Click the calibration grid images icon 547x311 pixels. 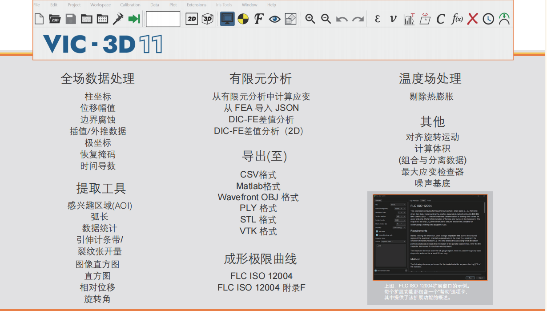(102, 19)
